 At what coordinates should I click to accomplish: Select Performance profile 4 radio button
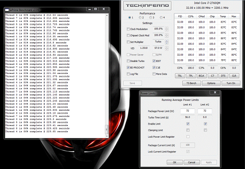pos(161,17)
